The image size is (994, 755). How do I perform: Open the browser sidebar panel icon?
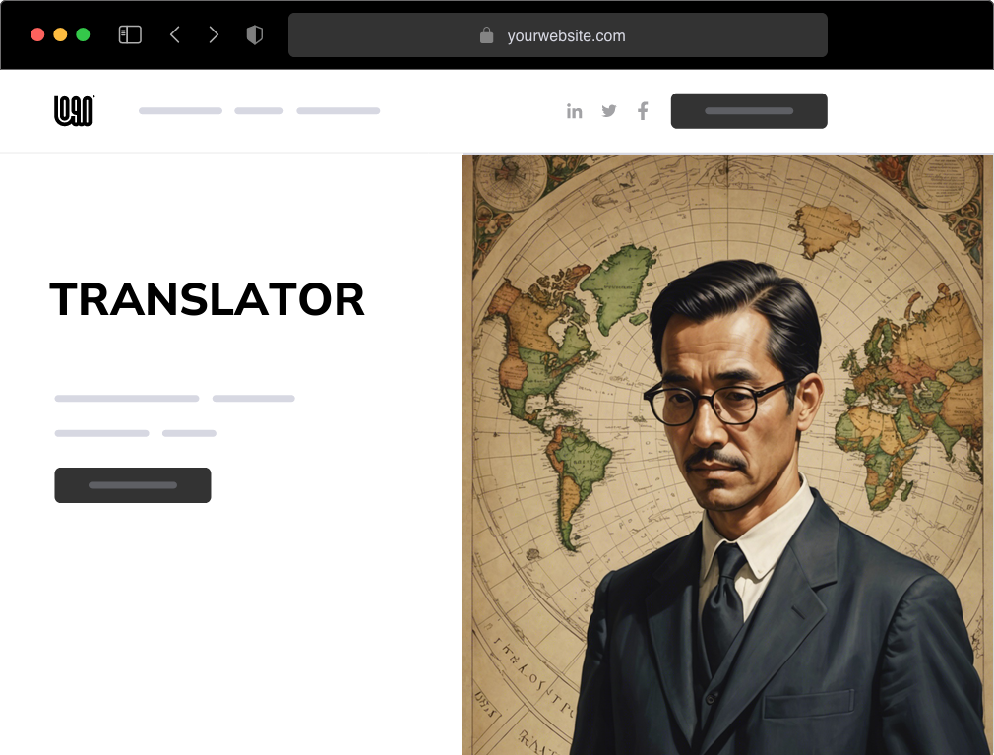pyautogui.click(x=129, y=33)
